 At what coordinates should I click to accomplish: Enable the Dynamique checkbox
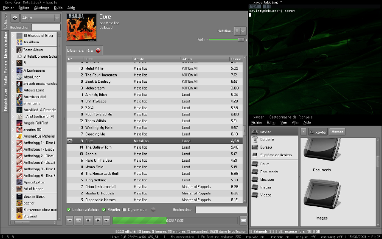point(124,210)
